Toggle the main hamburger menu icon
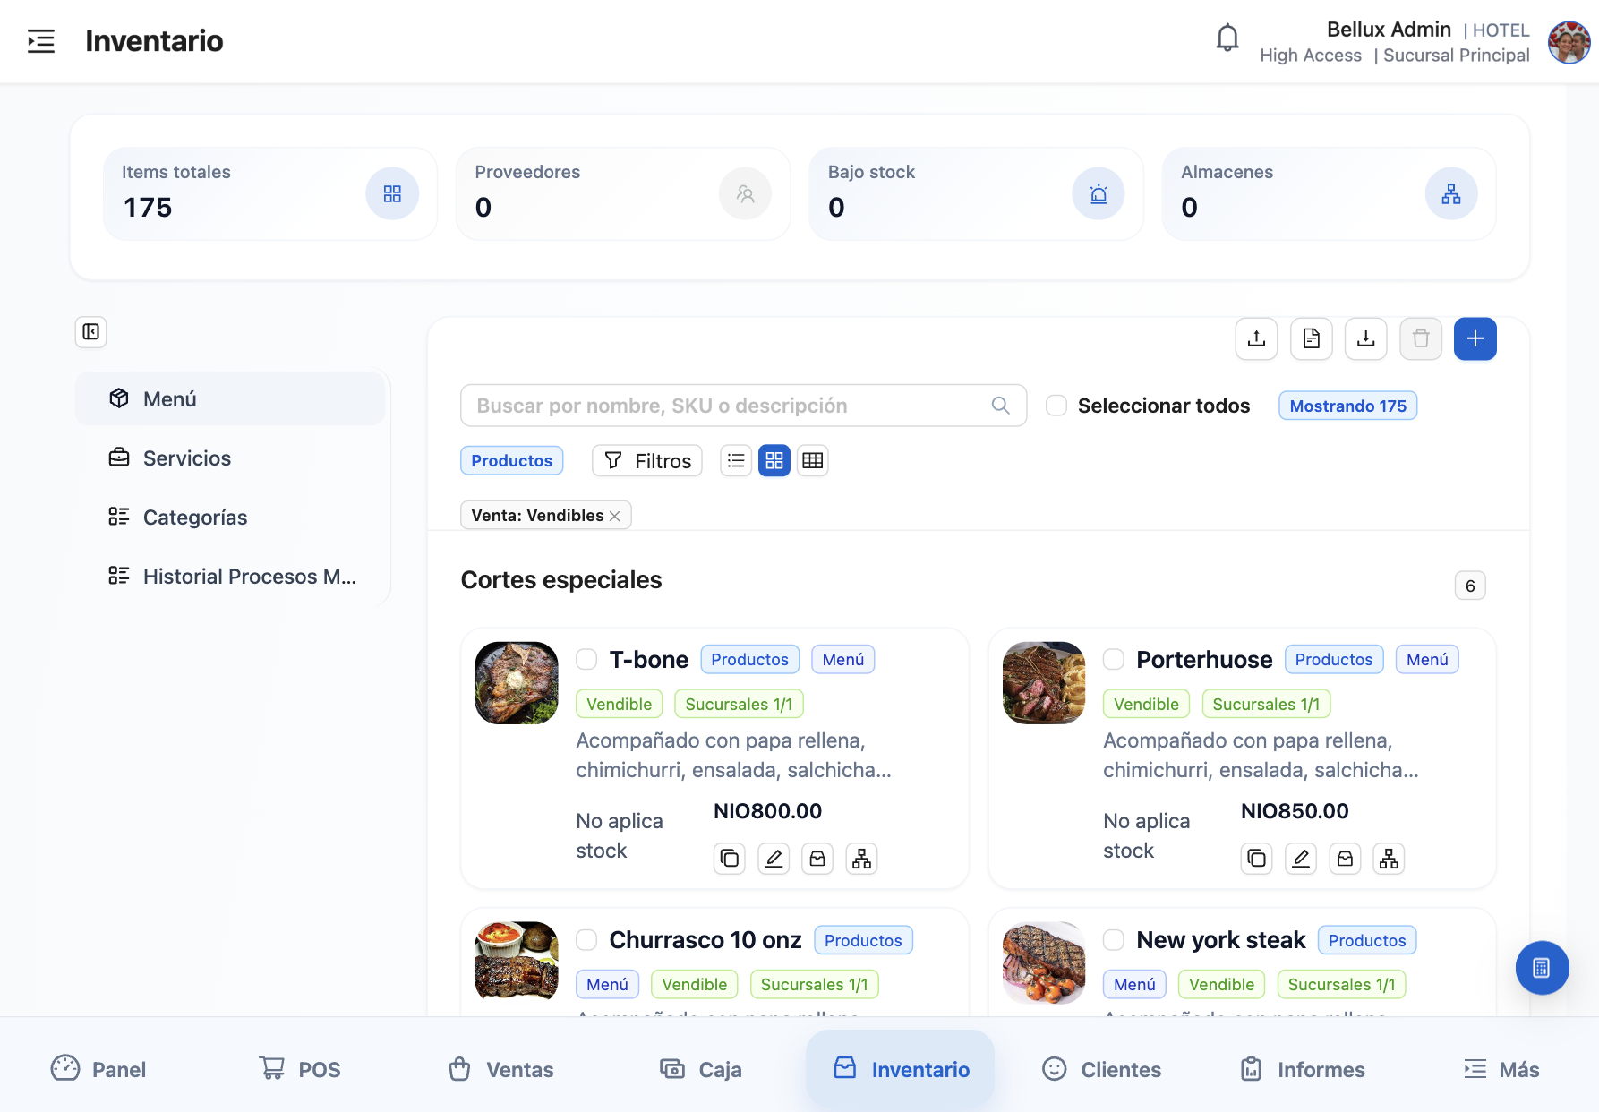Viewport: 1599px width, 1112px height. (41, 41)
